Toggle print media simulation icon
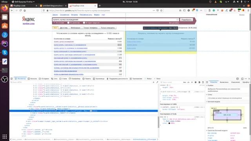The image size is (251, 141). [203, 82]
